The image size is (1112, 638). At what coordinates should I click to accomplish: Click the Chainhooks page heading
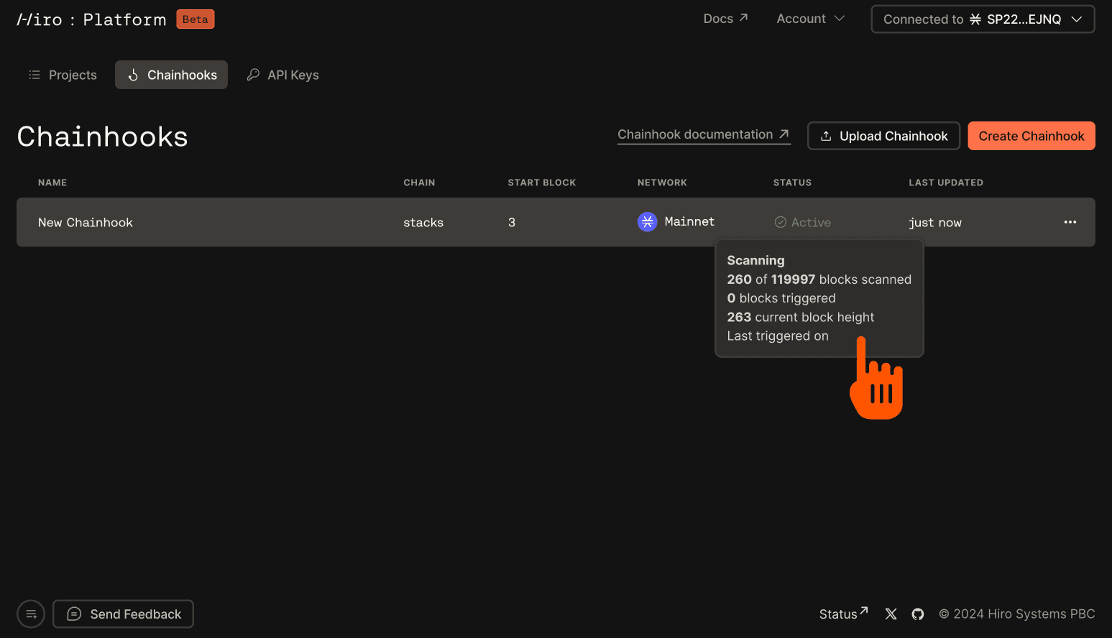(102, 137)
